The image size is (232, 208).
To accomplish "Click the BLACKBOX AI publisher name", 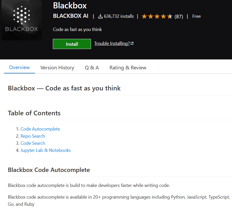I will click(x=71, y=16).
